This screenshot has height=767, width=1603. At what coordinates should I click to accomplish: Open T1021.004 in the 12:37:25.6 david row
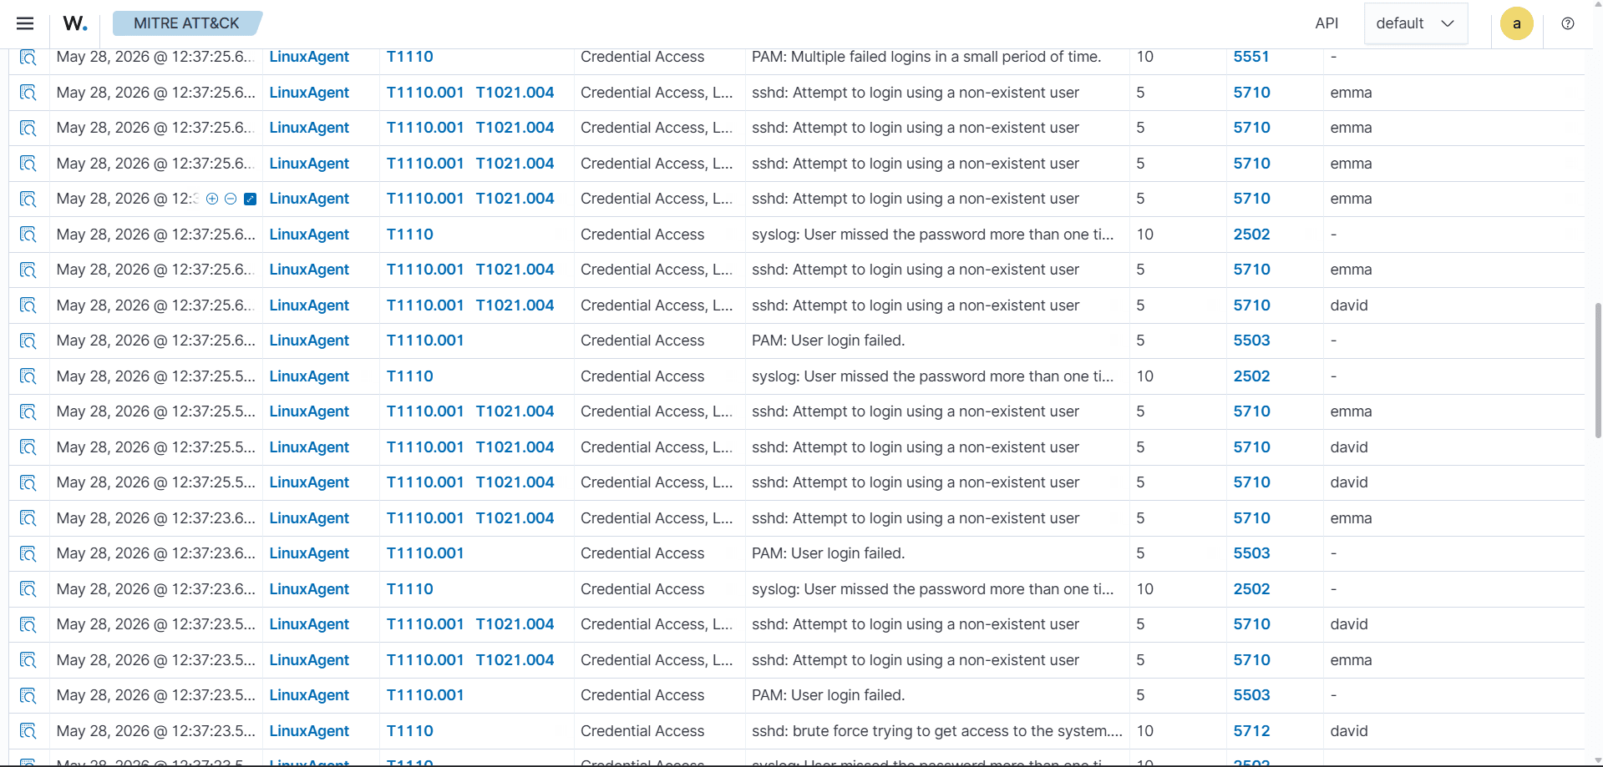[x=515, y=305]
